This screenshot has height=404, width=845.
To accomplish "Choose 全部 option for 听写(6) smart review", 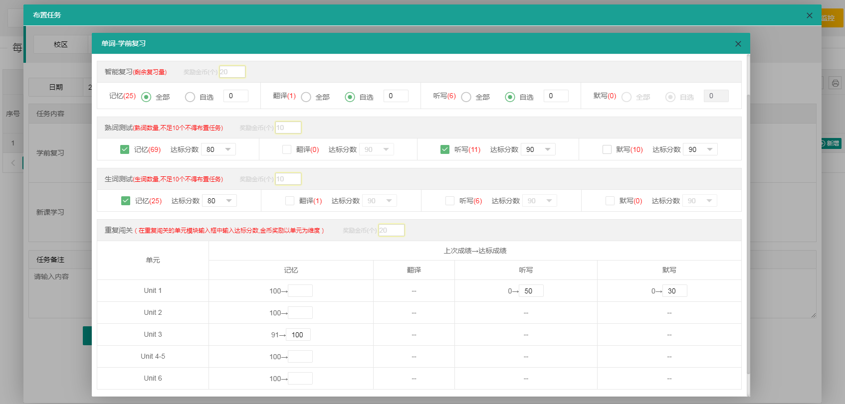I will (466, 97).
